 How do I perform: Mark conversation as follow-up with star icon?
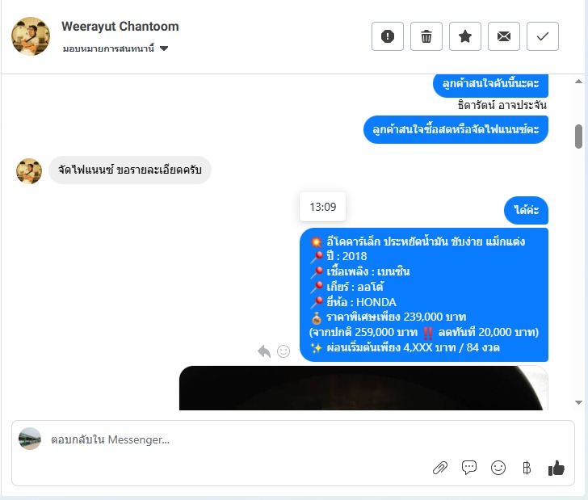click(x=465, y=36)
